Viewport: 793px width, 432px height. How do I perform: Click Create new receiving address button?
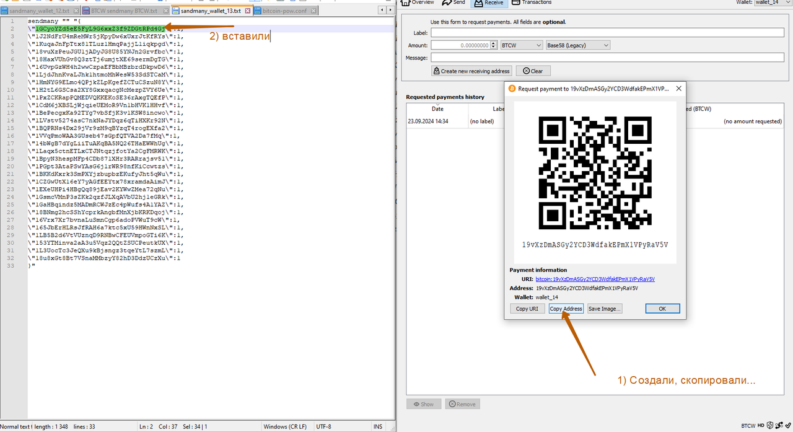[x=471, y=71]
